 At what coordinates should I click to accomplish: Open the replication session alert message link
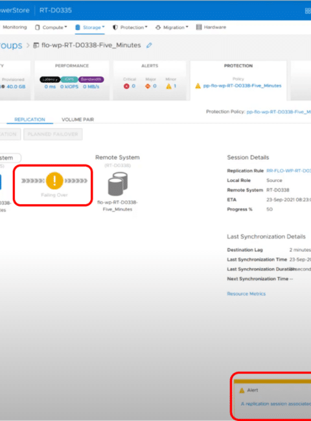276,404
